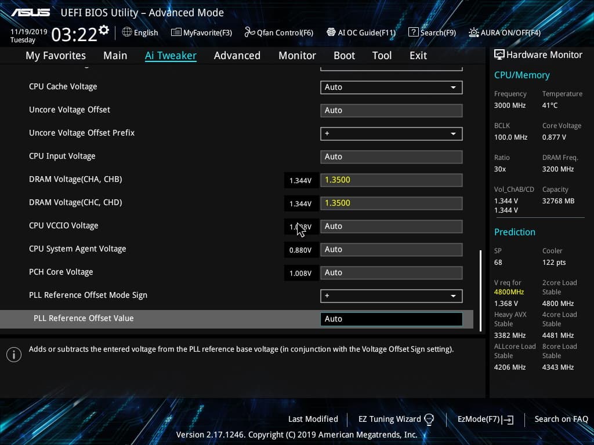Open MyFavorite(F3)
The height and width of the screenshot is (445, 594).
pyautogui.click(x=201, y=32)
